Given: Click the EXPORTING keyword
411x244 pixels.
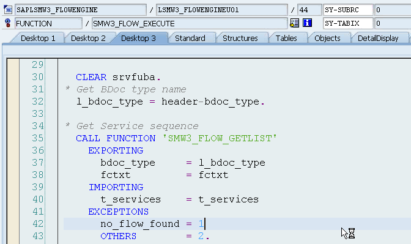Looking at the screenshot, I should (116, 150).
